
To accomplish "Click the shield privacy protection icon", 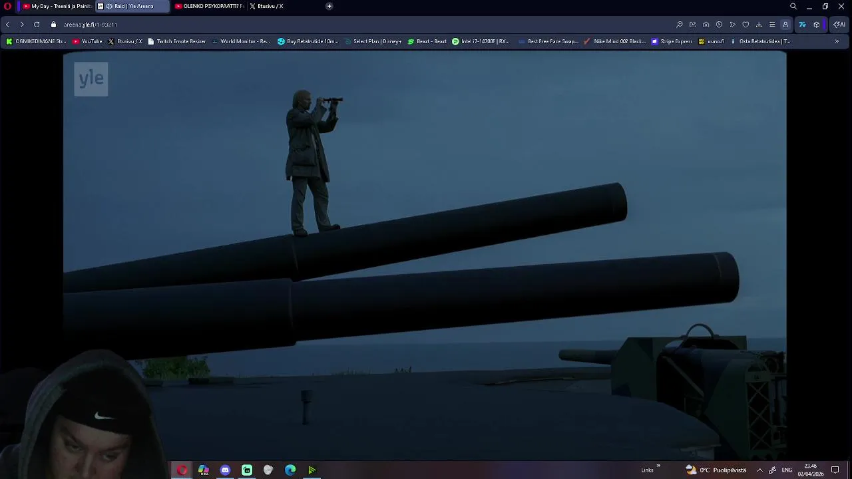I will coord(719,25).
